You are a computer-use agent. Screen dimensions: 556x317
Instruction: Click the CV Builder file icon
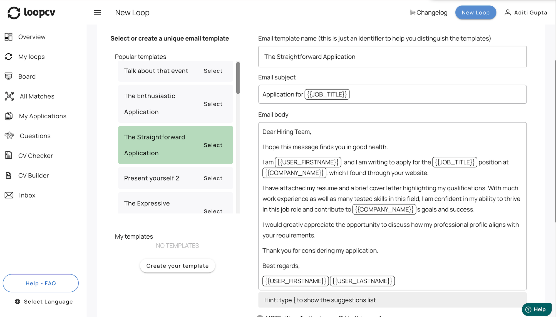click(x=9, y=175)
